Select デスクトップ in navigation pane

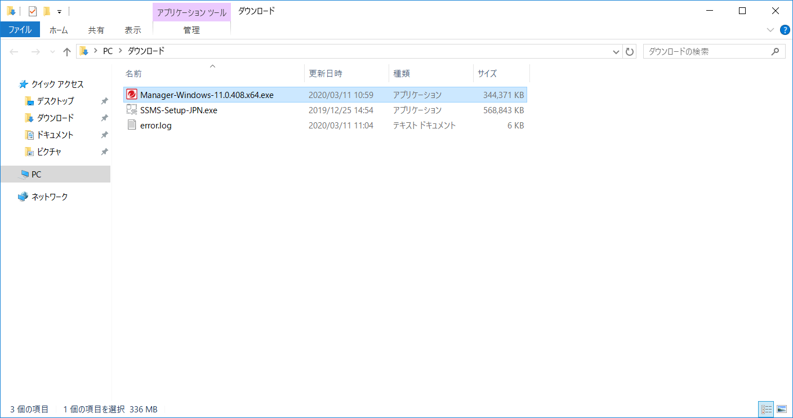55,101
